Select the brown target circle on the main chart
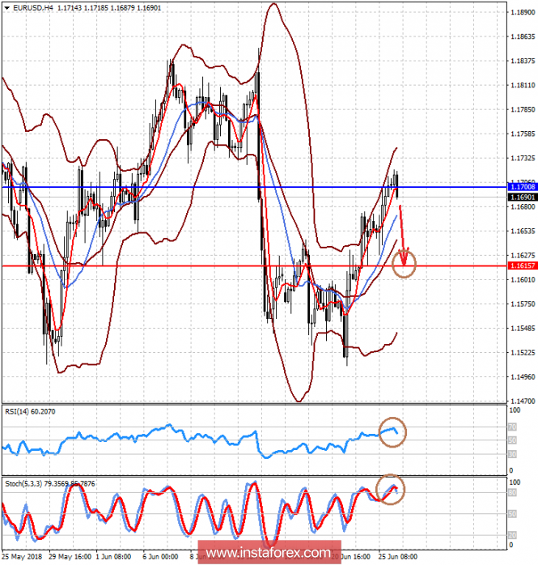Screen dimensions: 538x565 405,261
